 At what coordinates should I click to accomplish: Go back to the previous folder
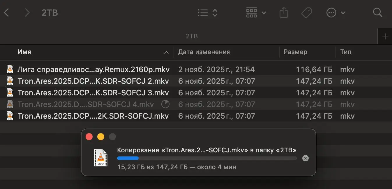click(6, 13)
